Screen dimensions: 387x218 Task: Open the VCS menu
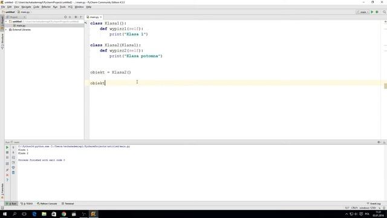(x=70, y=7)
